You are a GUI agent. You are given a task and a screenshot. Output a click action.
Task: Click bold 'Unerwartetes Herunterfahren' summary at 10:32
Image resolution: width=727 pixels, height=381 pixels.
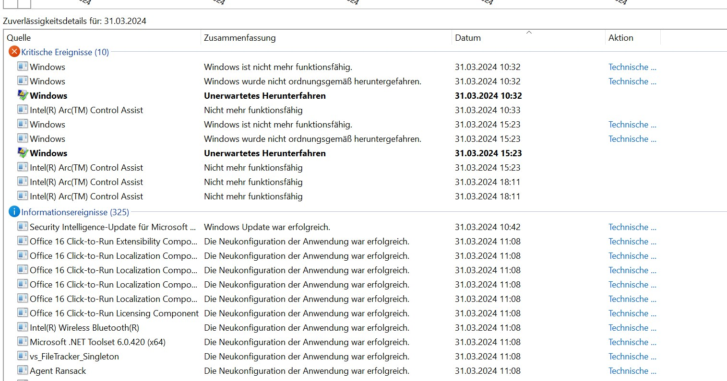tap(265, 96)
